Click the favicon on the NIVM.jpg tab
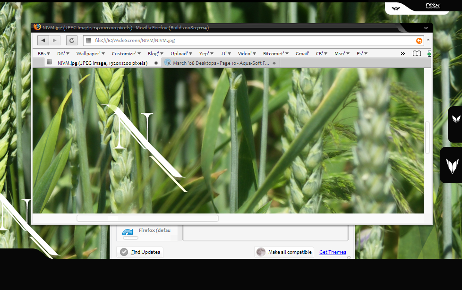Screen dimensions: 462x290 [x=50, y=62]
